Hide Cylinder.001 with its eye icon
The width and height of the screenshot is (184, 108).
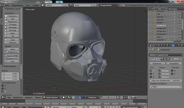pos(174,26)
